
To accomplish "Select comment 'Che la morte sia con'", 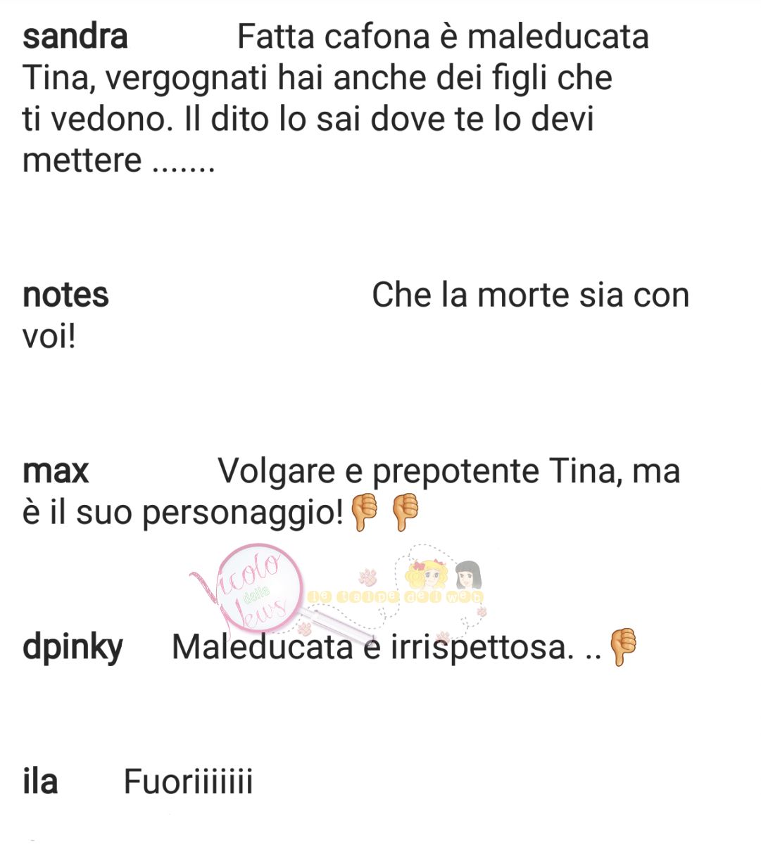I will click(x=530, y=295).
